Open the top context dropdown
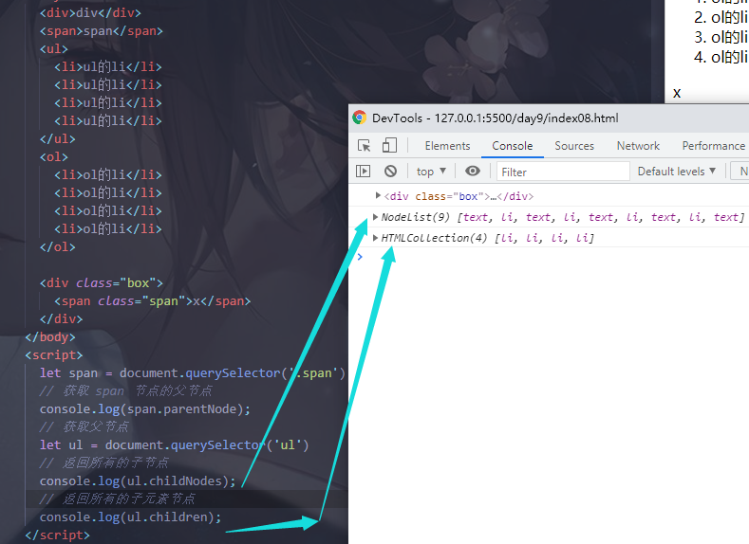This screenshot has height=544, width=749. (x=431, y=172)
